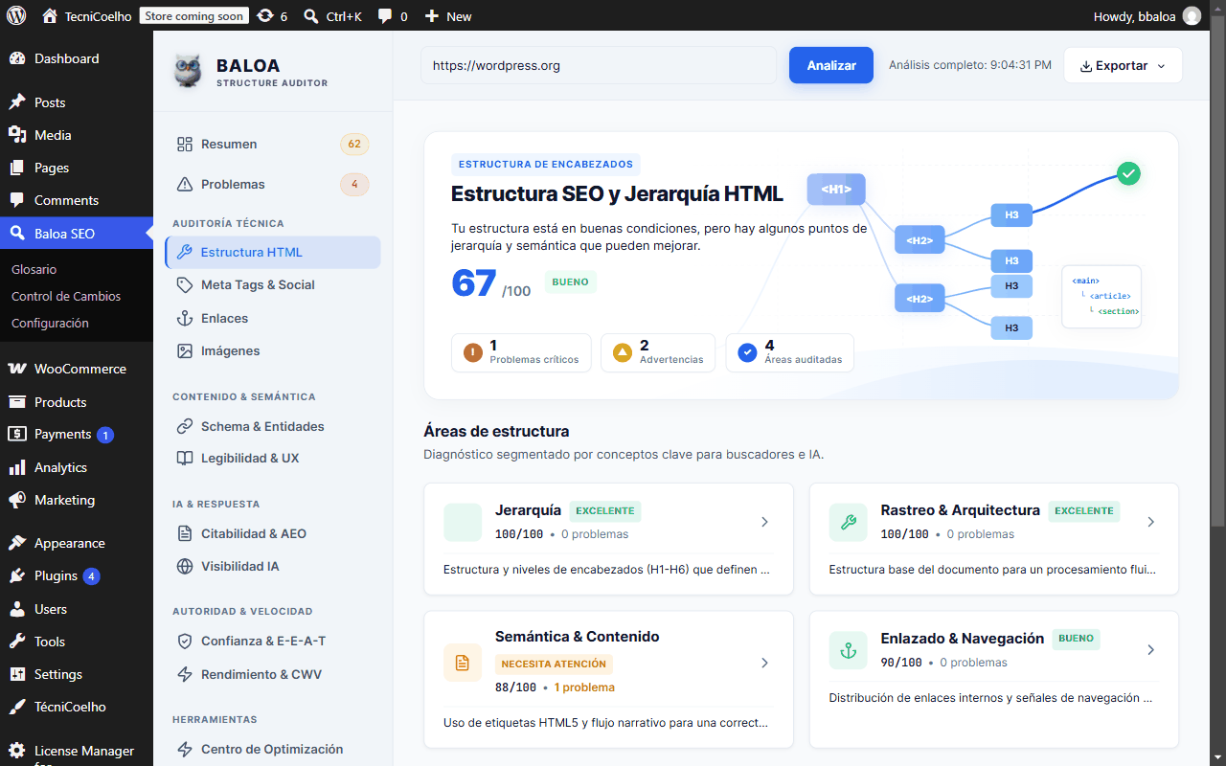The image size is (1226, 766).
Task: Click the green checkmark in heading diagram
Action: point(1129,173)
